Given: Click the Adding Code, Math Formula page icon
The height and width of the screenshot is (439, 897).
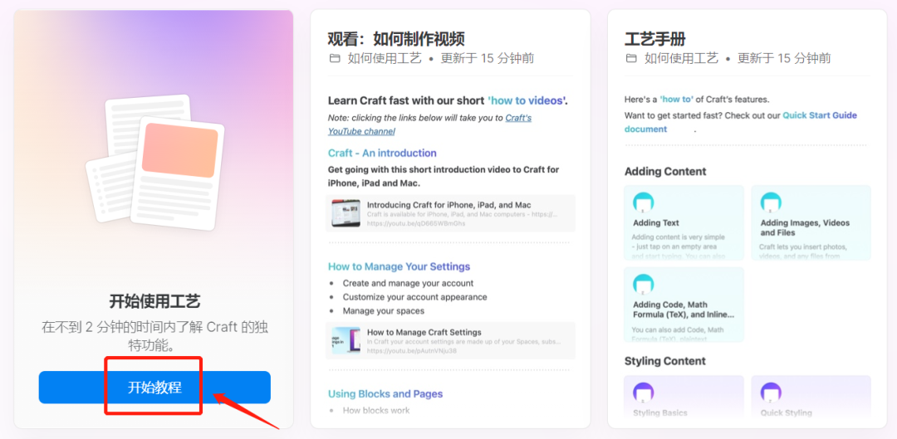Looking at the screenshot, I should tap(643, 285).
